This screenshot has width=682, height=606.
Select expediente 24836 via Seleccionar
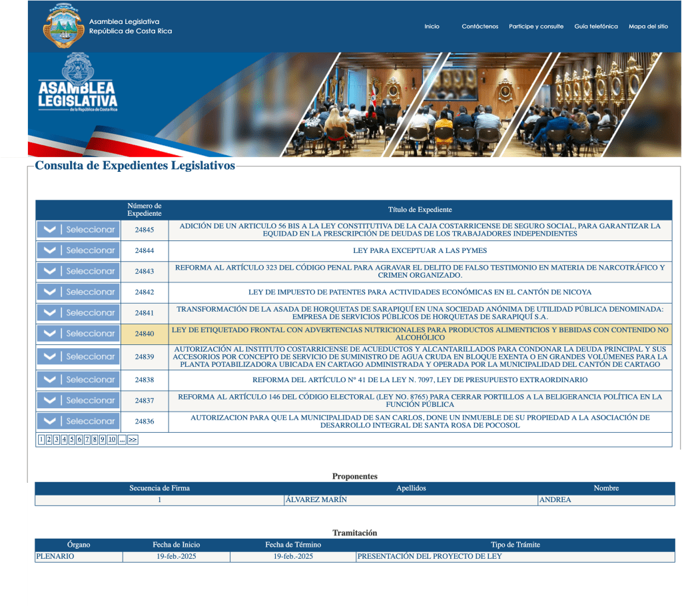click(x=90, y=421)
